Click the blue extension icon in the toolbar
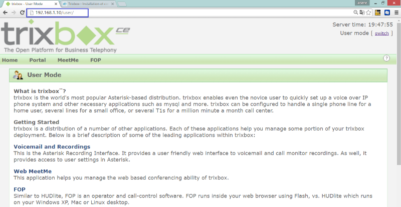The image size is (401, 207). tap(387, 12)
